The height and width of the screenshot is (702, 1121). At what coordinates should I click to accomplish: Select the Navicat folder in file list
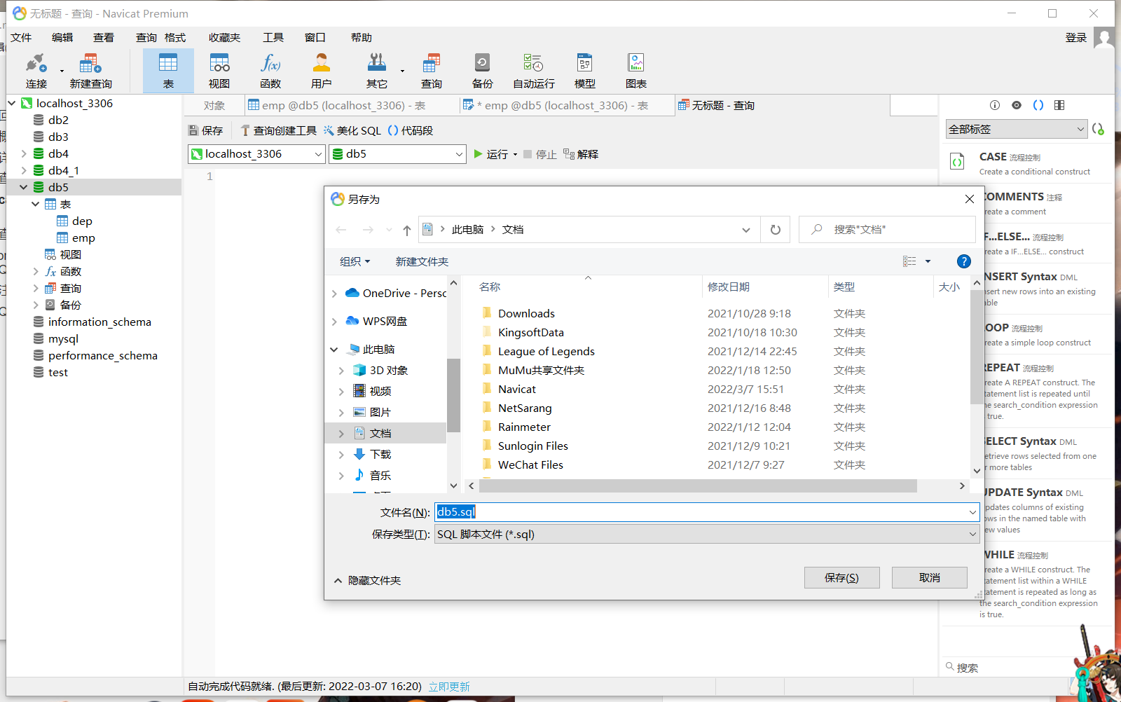517,389
